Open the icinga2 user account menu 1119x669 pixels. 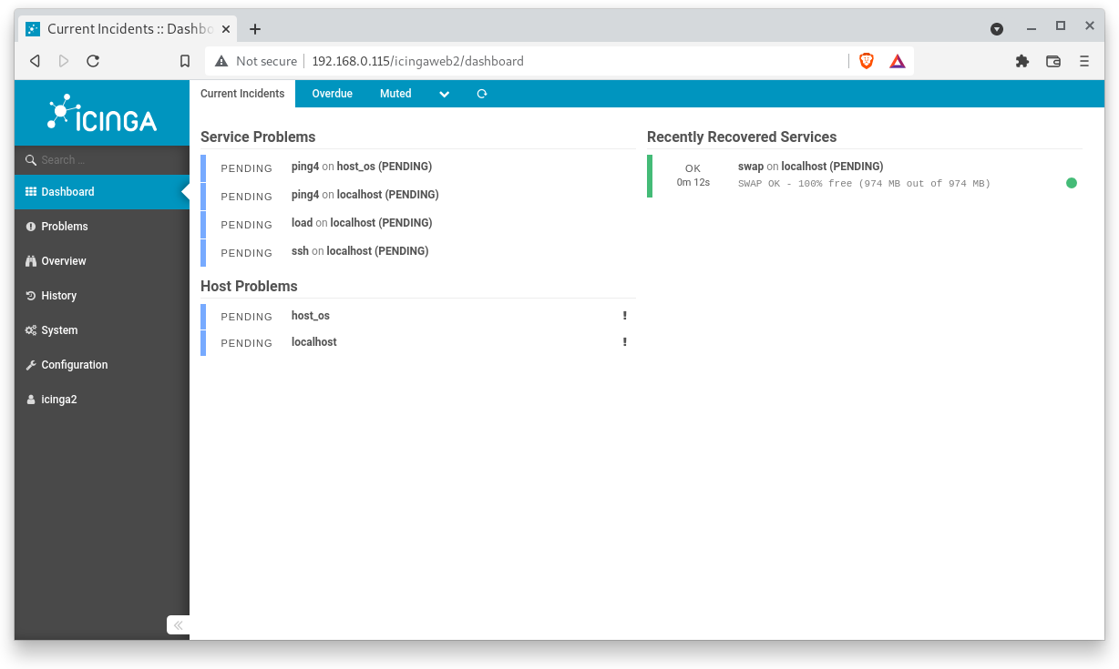(x=58, y=399)
